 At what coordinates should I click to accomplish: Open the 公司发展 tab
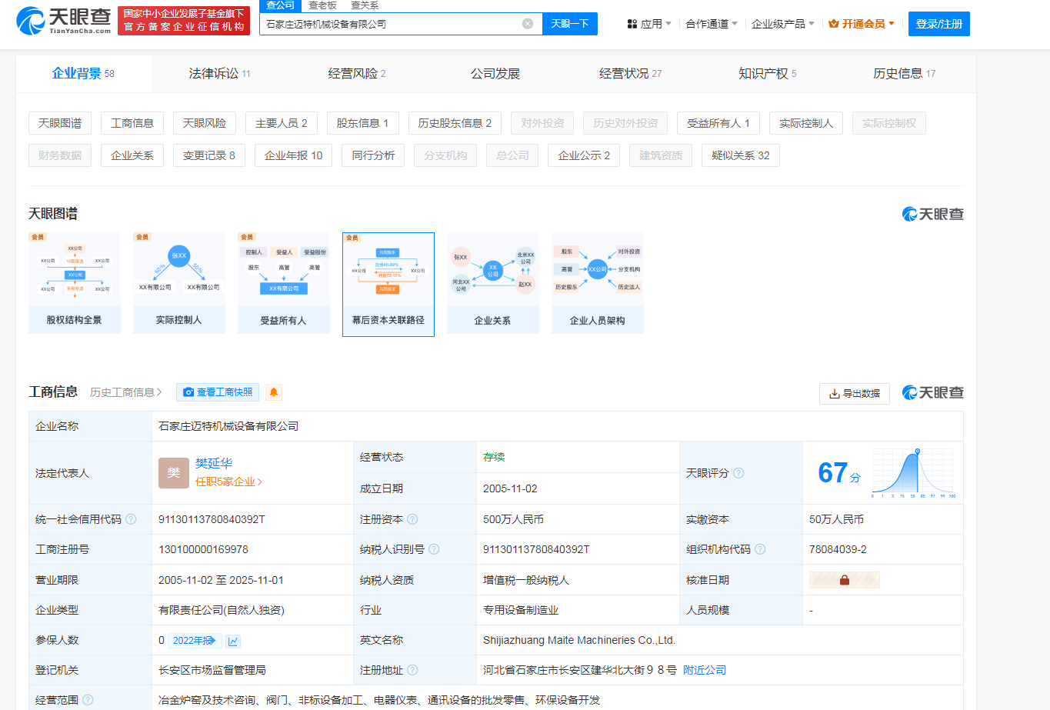coord(495,74)
